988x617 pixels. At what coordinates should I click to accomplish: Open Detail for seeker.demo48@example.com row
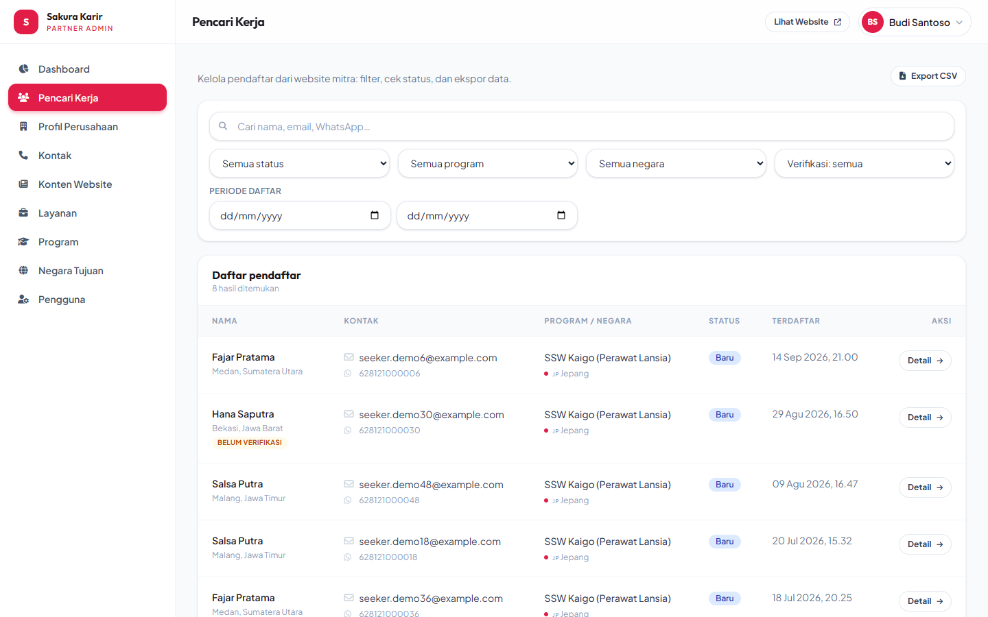(925, 487)
